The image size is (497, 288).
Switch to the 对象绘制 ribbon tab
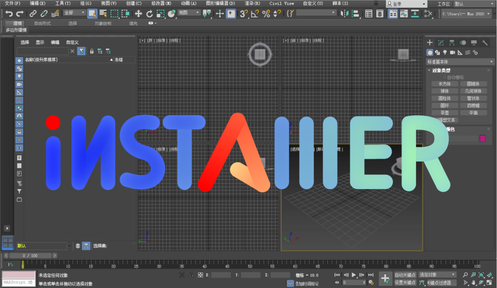pos(103,23)
